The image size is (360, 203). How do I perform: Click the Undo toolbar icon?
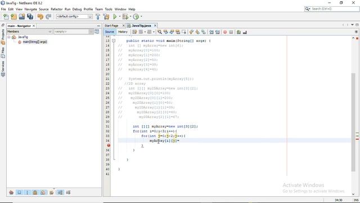pos(40,16)
